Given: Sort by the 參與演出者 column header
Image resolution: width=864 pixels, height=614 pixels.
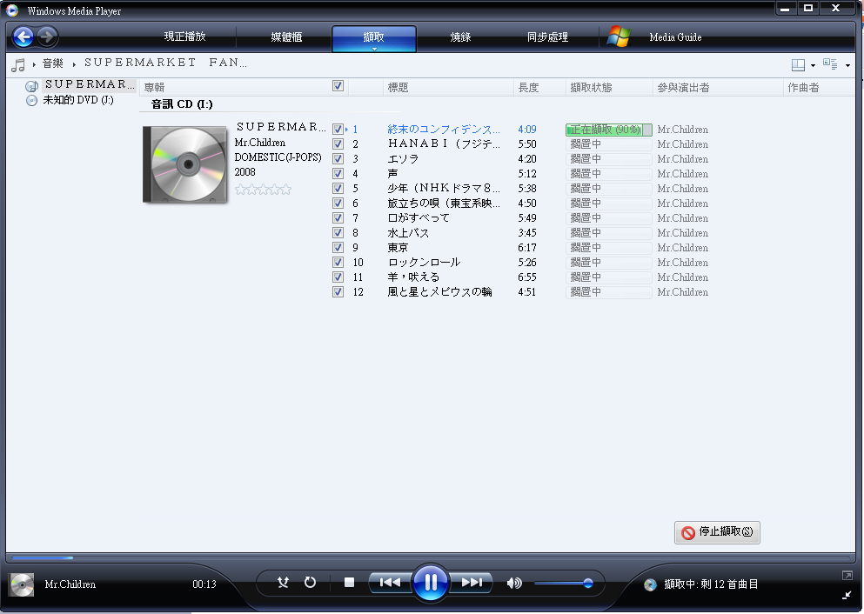Looking at the screenshot, I should [718, 88].
